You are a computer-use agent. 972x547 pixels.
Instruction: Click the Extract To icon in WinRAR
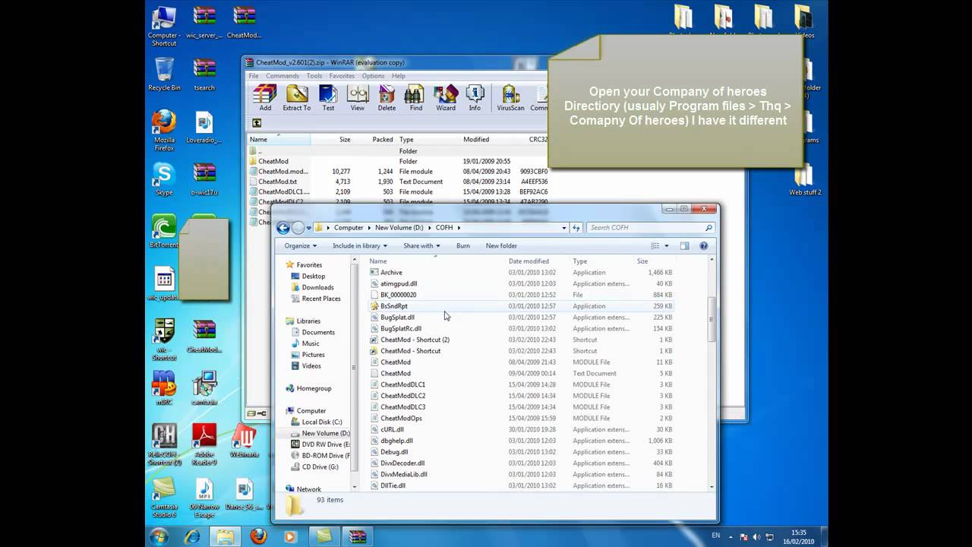[x=296, y=98]
